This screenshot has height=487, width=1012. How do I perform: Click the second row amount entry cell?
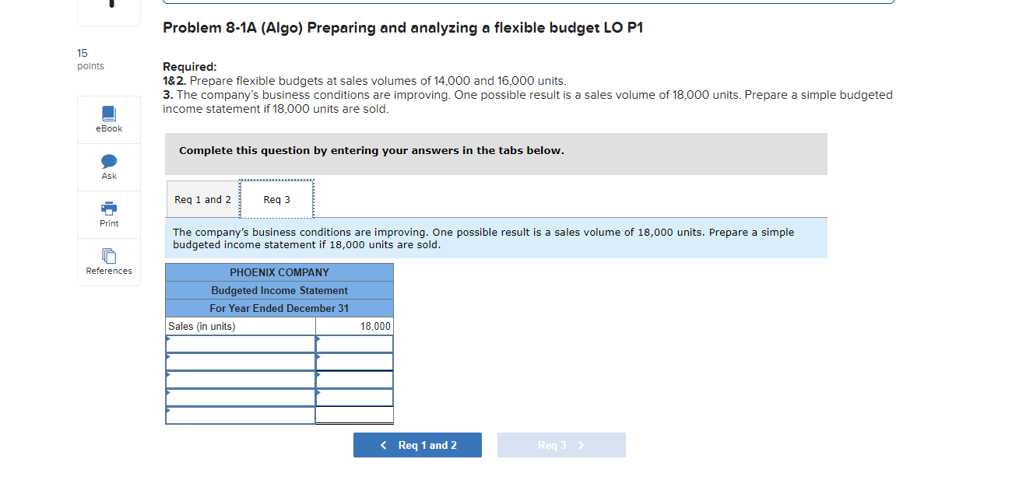pyautogui.click(x=354, y=361)
